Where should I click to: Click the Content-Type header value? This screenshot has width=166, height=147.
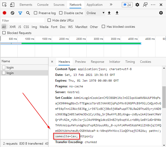pyautogui.click(x=105, y=69)
